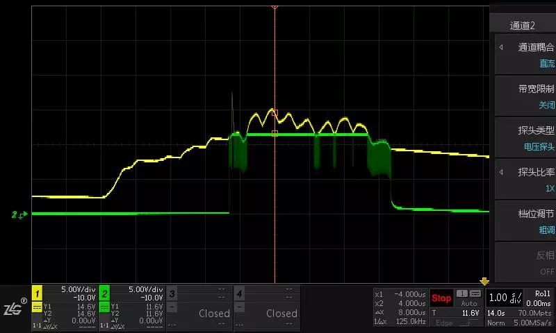
Task: Toggle bandwidth limit (带宽限制) setting
Action: click(x=525, y=96)
